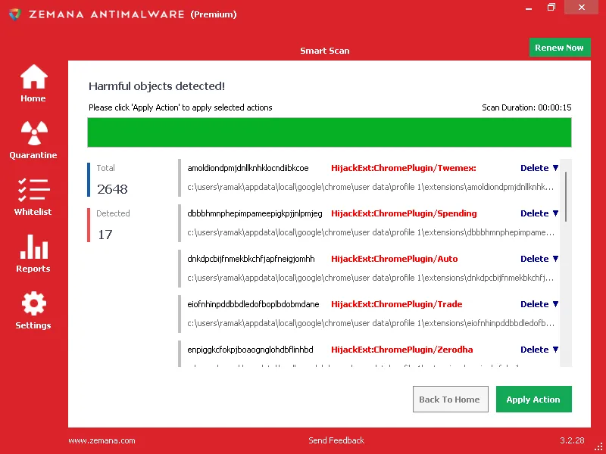The image size is (606, 454).
Task: Open Reports bar chart icon
Action: pos(33,247)
